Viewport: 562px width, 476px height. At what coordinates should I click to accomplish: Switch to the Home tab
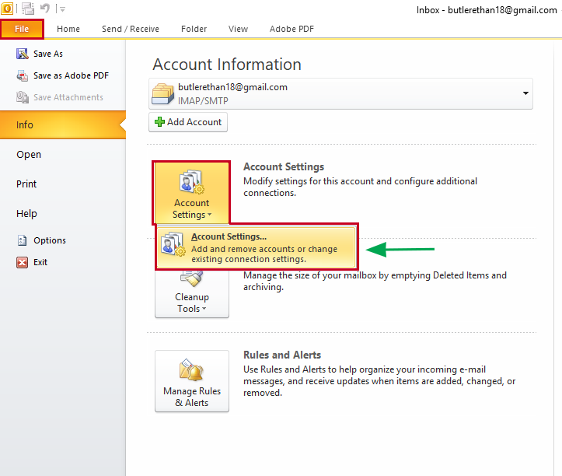click(x=68, y=29)
